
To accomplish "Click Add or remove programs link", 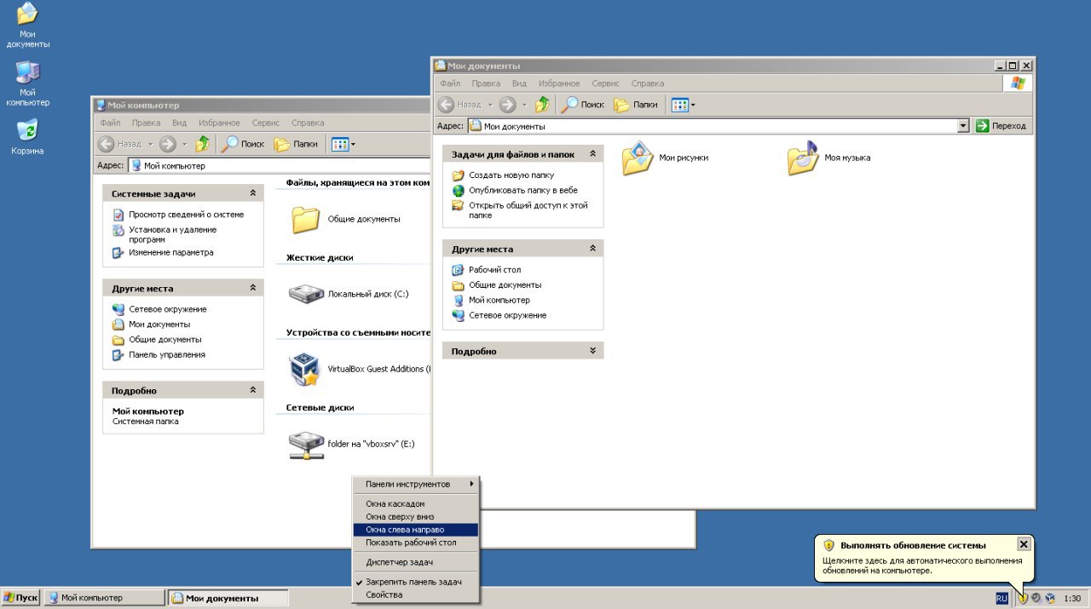I will (x=172, y=234).
